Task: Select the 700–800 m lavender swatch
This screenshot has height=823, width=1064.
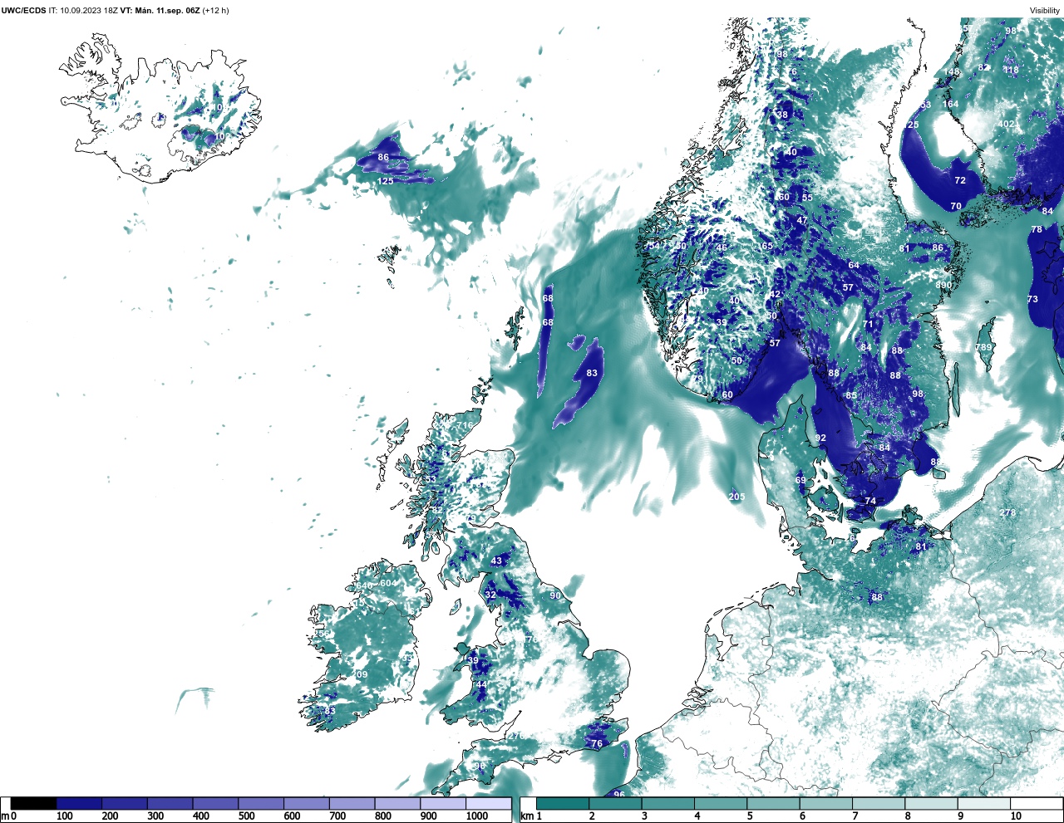Action: click(x=352, y=804)
